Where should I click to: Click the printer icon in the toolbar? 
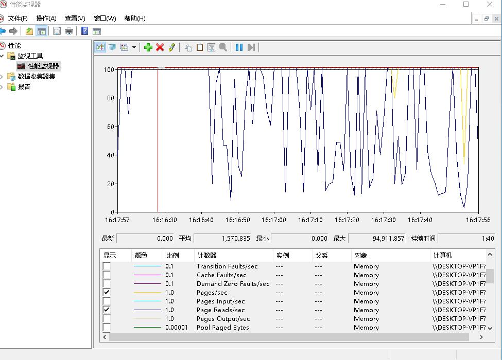click(69, 31)
